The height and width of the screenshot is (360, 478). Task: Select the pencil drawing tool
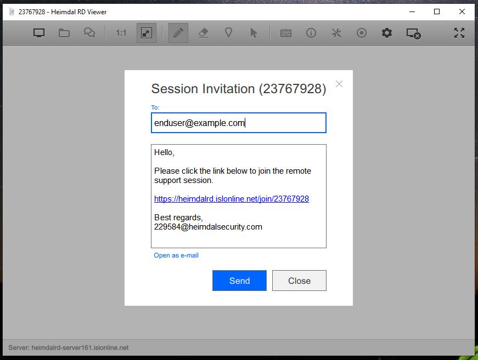tap(178, 33)
